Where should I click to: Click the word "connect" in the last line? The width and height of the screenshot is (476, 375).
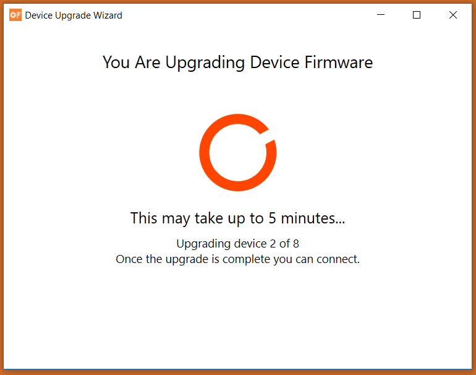336,259
